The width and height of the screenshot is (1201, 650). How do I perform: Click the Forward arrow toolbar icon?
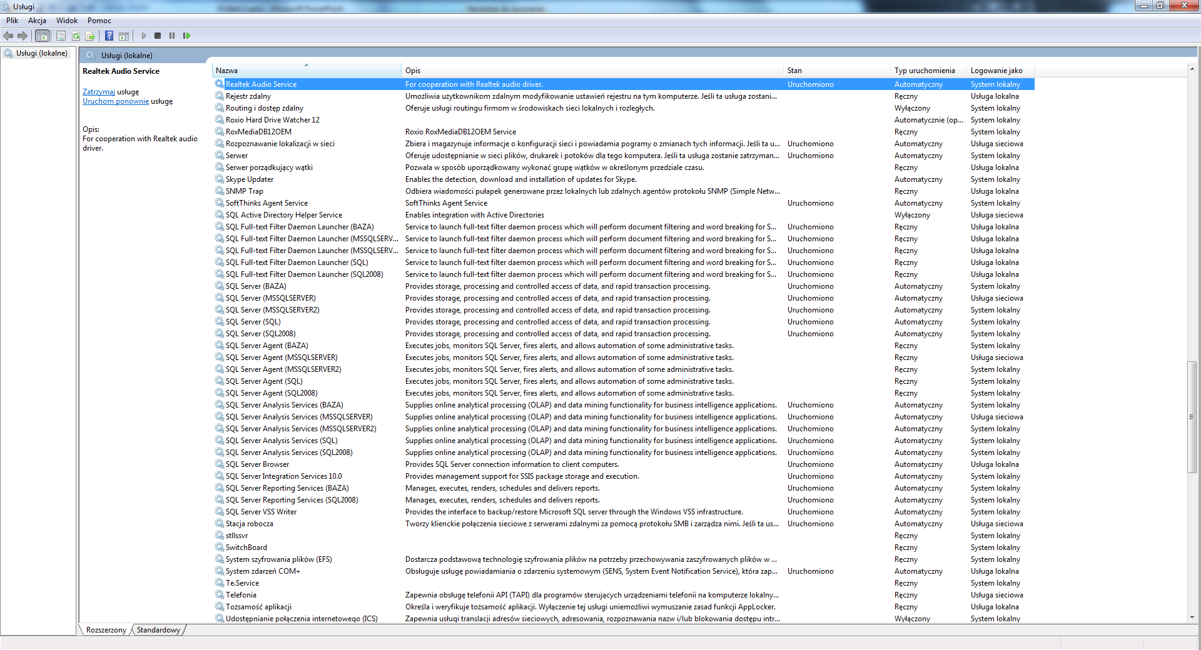coord(23,36)
